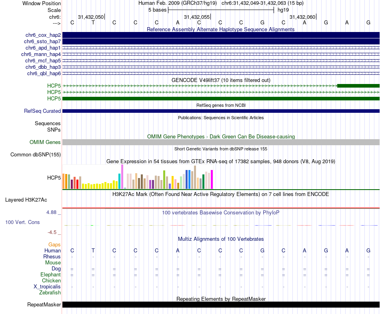The image size is (380, 314).
Task: Open H3K27Ac Mark track title
Action: 221,194
